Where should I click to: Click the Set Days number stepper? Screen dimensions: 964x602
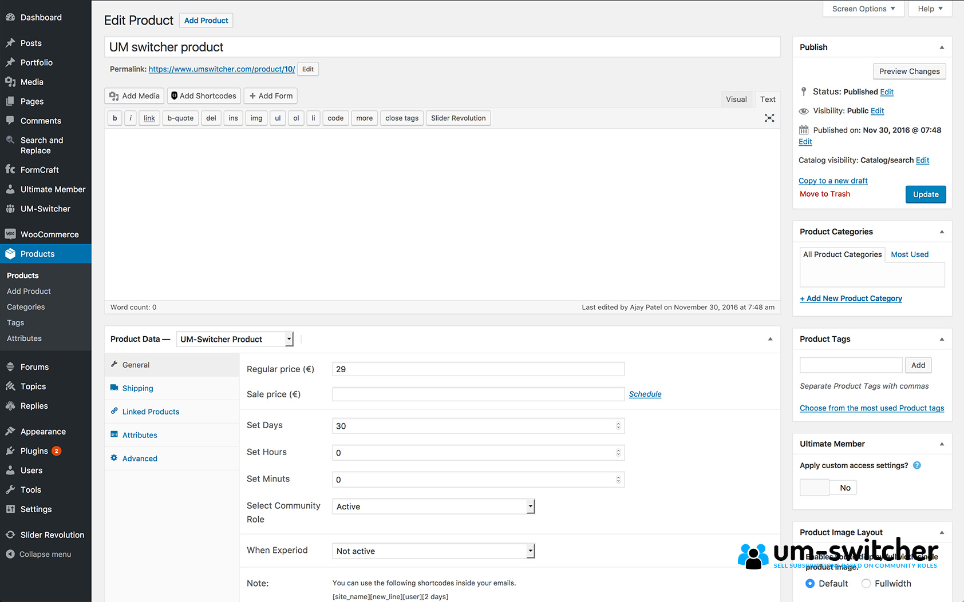click(618, 426)
